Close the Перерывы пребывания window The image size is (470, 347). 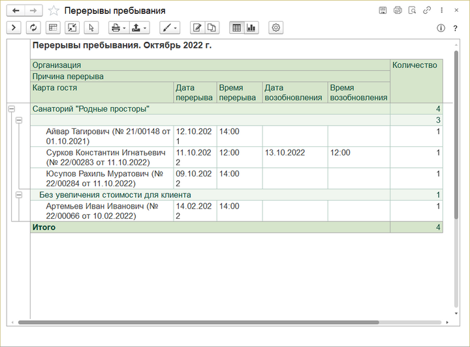pyautogui.click(x=456, y=10)
